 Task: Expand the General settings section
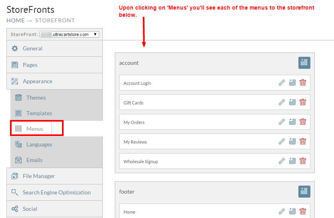tap(54, 48)
